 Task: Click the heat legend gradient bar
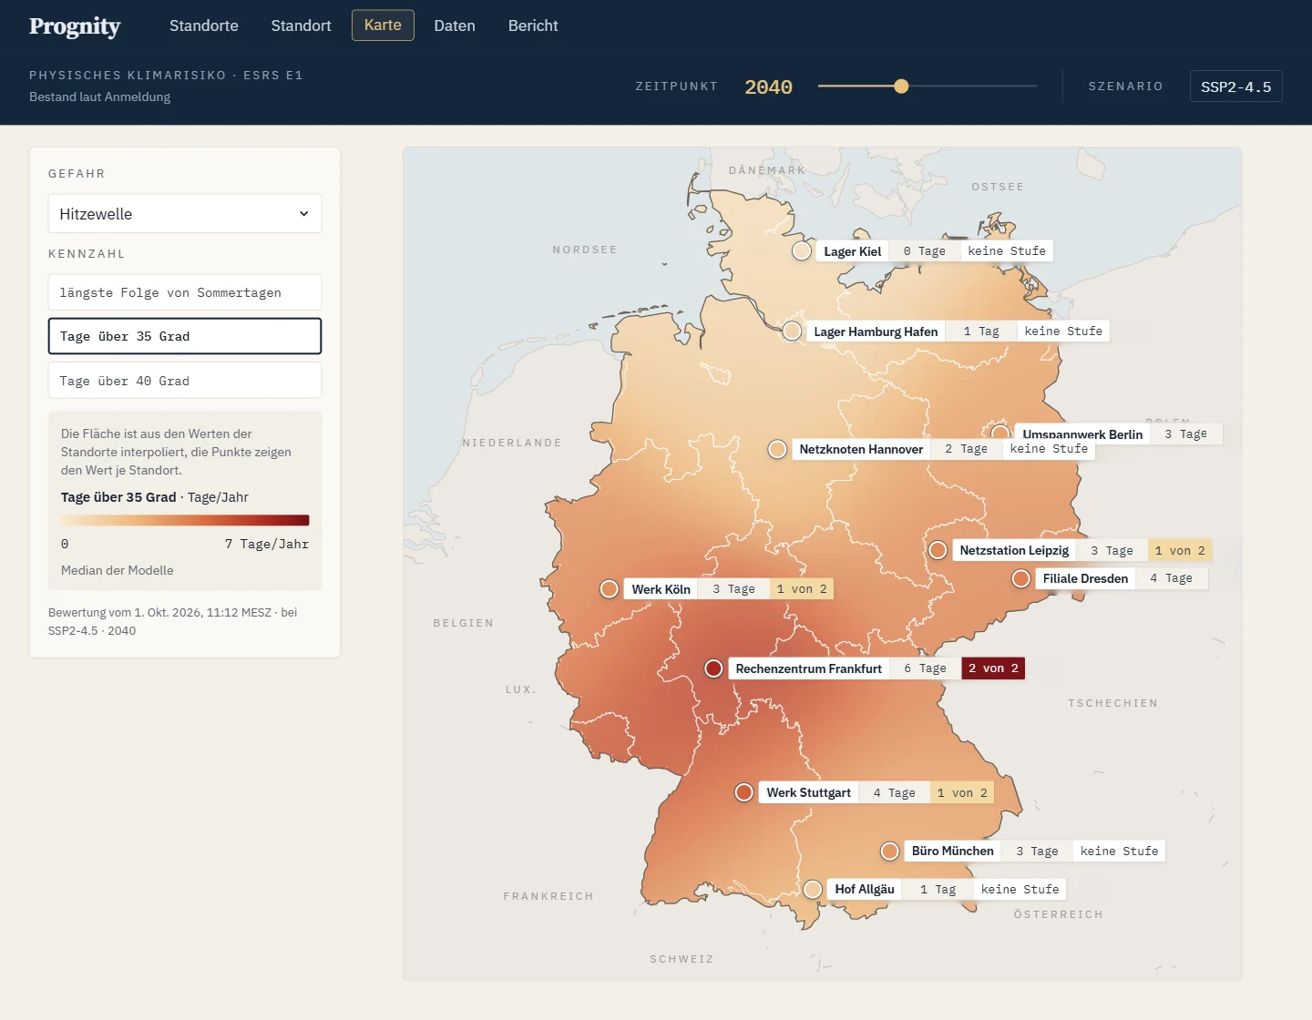[x=185, y=521]
